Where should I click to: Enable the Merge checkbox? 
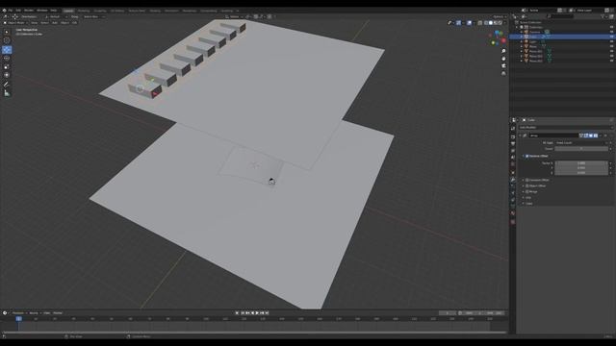pos(527,192)
